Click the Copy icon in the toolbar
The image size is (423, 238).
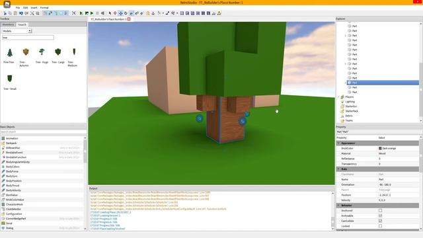click(10, 13)
